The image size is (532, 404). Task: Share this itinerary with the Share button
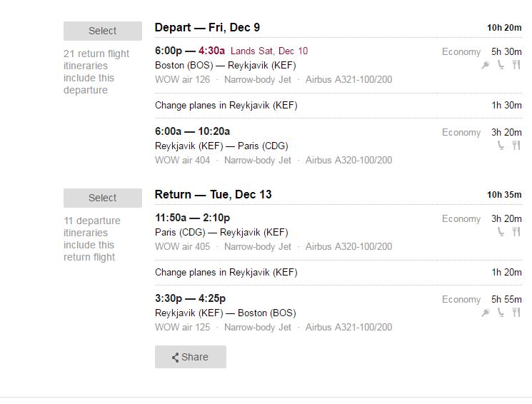coord(191,357)
